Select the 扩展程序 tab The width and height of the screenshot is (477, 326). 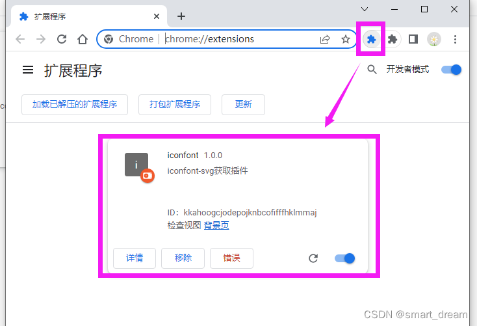coord(88,16)
